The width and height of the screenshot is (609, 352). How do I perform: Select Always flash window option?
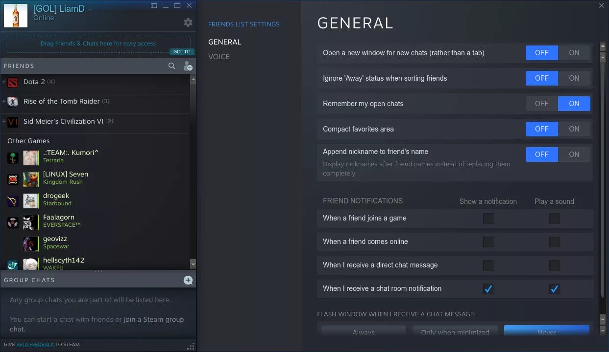(364, 330)
